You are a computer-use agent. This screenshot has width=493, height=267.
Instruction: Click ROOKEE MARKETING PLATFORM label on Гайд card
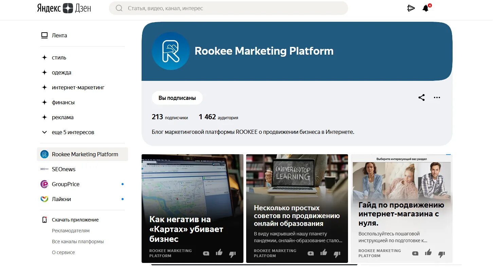(380, 253)
